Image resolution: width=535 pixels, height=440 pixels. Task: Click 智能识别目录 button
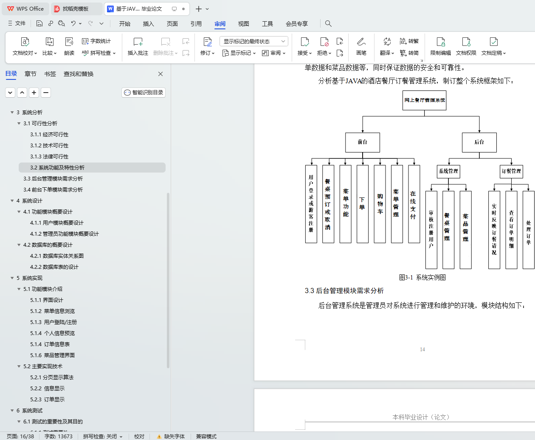(144, 92)
